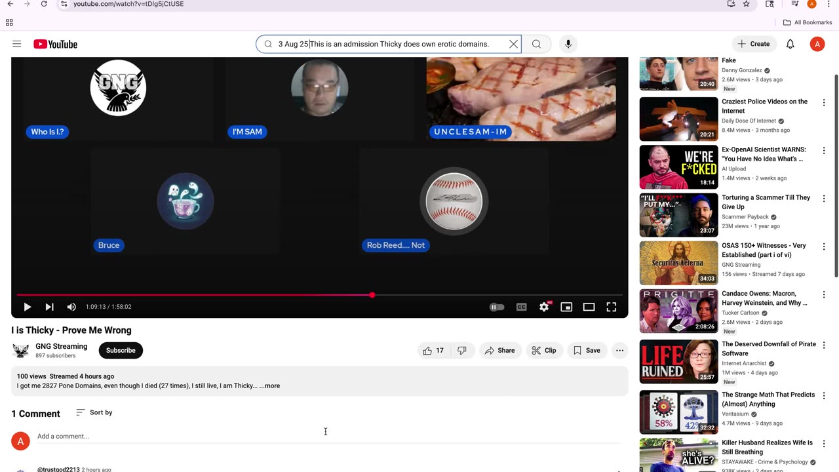The width and height of the screenshot is (839, 472).
Task: Open options for Torturing a Scammer video
Action: tap(824, 199)
